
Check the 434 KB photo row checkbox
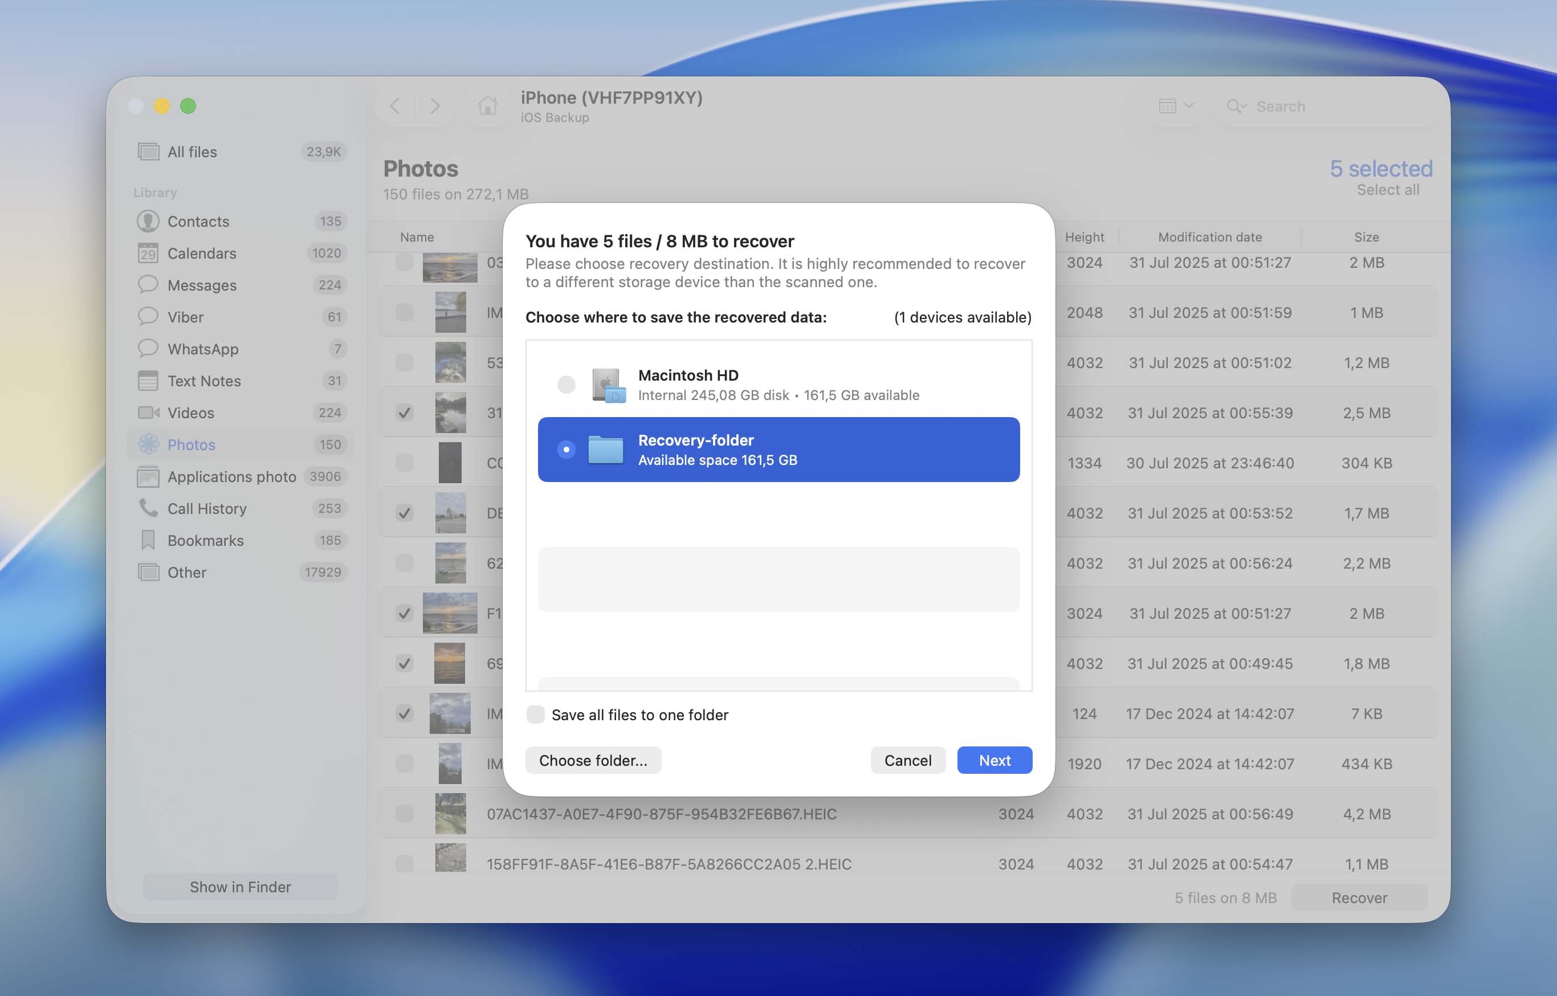pyautogui.click(x=404, y=764)
